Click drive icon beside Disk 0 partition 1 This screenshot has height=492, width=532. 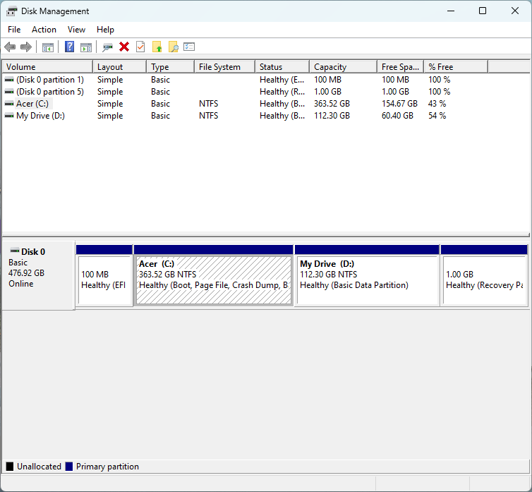click(x=9, y=80)
